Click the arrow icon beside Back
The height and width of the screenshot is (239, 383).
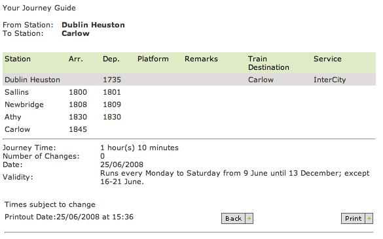pyautogui.click(x=249, y=218)
